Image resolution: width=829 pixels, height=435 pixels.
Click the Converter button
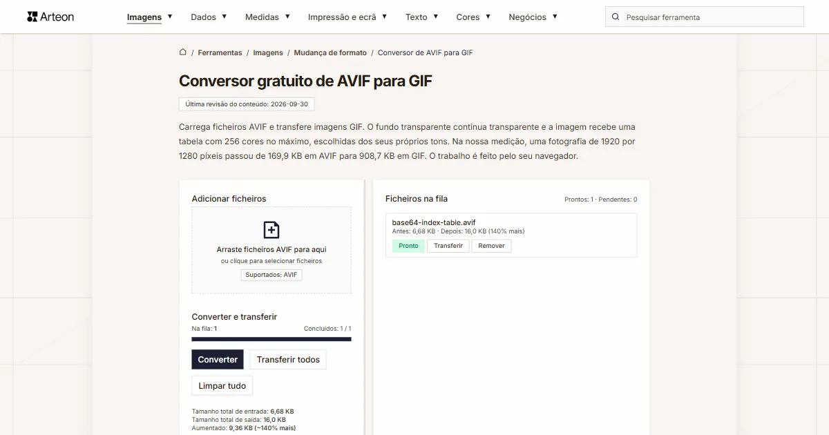point(218,360)
